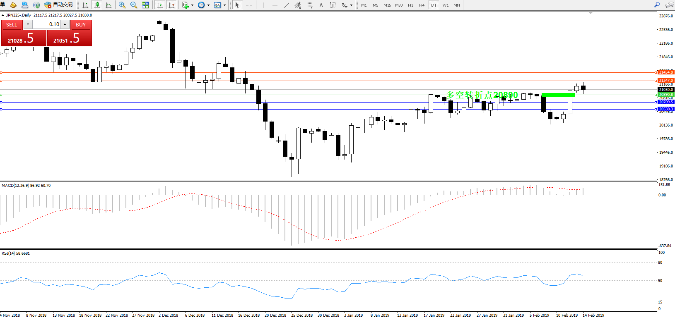
Task: Click the Zoom Out magnifier icon
Action: pyautogui.click(x=134, y=5)
